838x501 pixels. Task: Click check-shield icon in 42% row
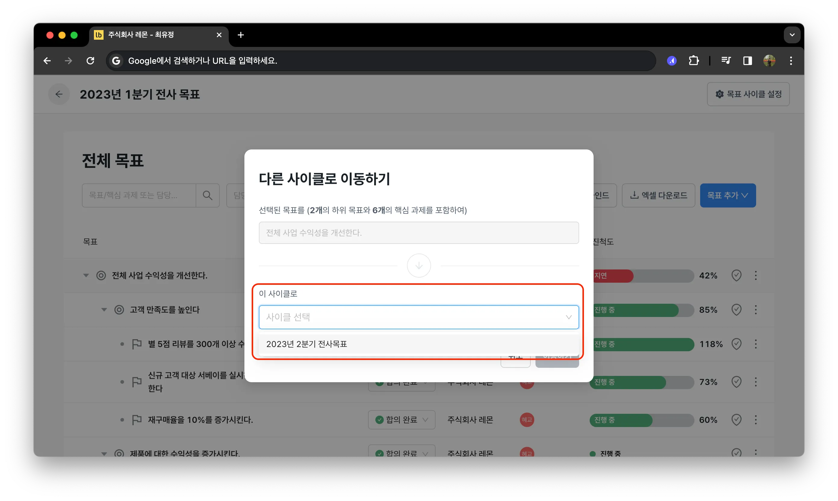pos(736,275)
